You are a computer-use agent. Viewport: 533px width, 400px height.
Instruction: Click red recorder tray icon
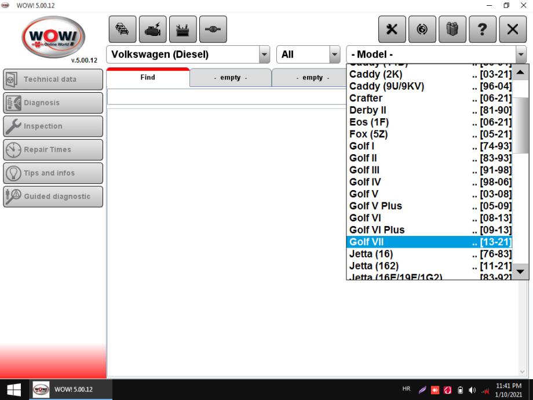click(x=435, y=390)
